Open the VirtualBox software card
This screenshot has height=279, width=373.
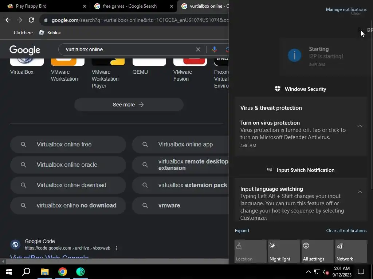click(27, 67)
